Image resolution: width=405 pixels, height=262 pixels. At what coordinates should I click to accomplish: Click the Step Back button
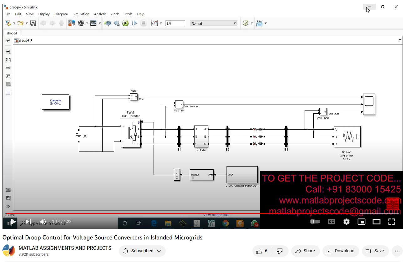coord(117,23)
